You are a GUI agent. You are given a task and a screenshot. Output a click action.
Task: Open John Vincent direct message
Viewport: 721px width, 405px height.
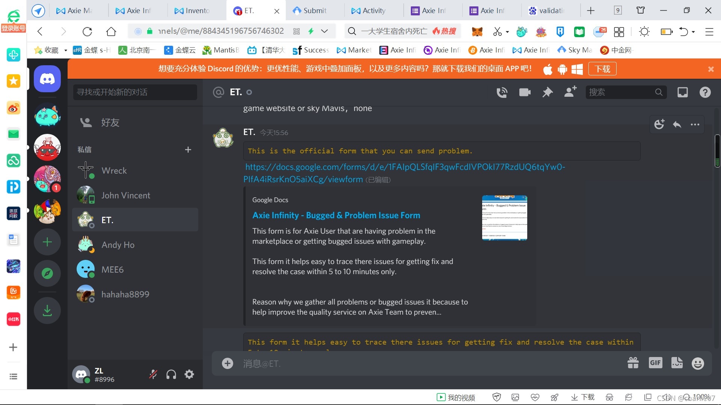135,195
